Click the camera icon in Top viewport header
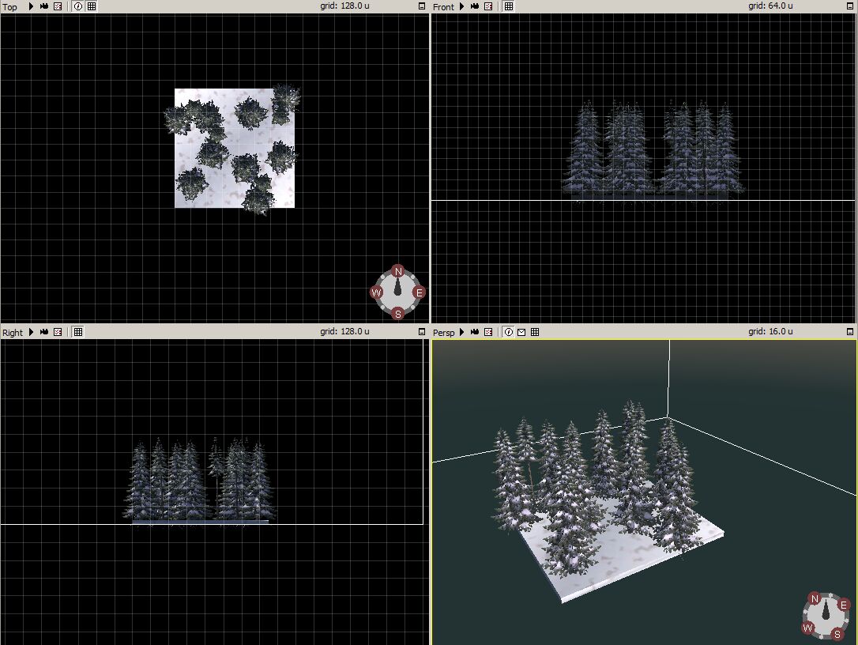Screen dimensions: 858x645 pos(44,6)
